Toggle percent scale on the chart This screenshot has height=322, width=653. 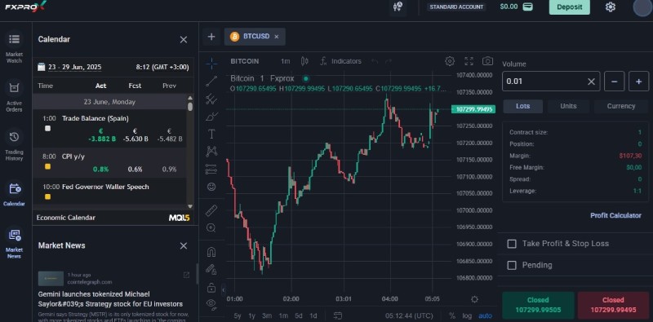tap(452, 315)
